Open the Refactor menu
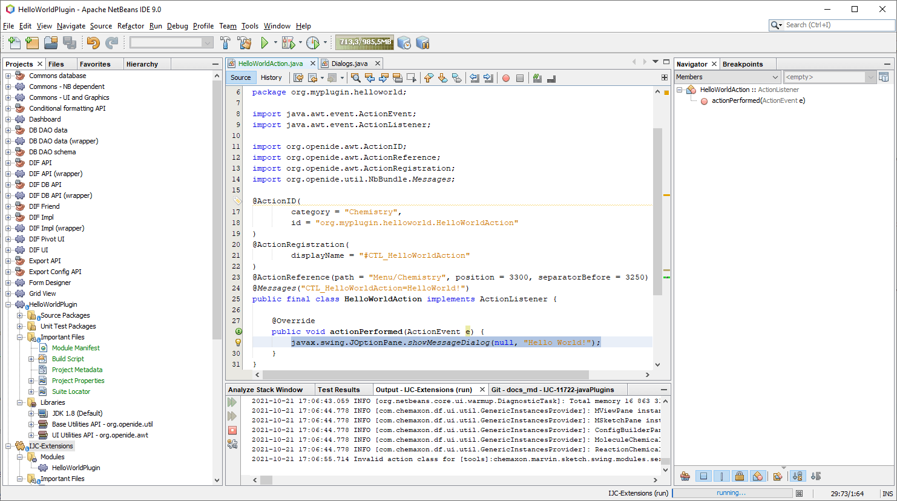The height and width of the screenshot is (501, 897). (131, 26)
